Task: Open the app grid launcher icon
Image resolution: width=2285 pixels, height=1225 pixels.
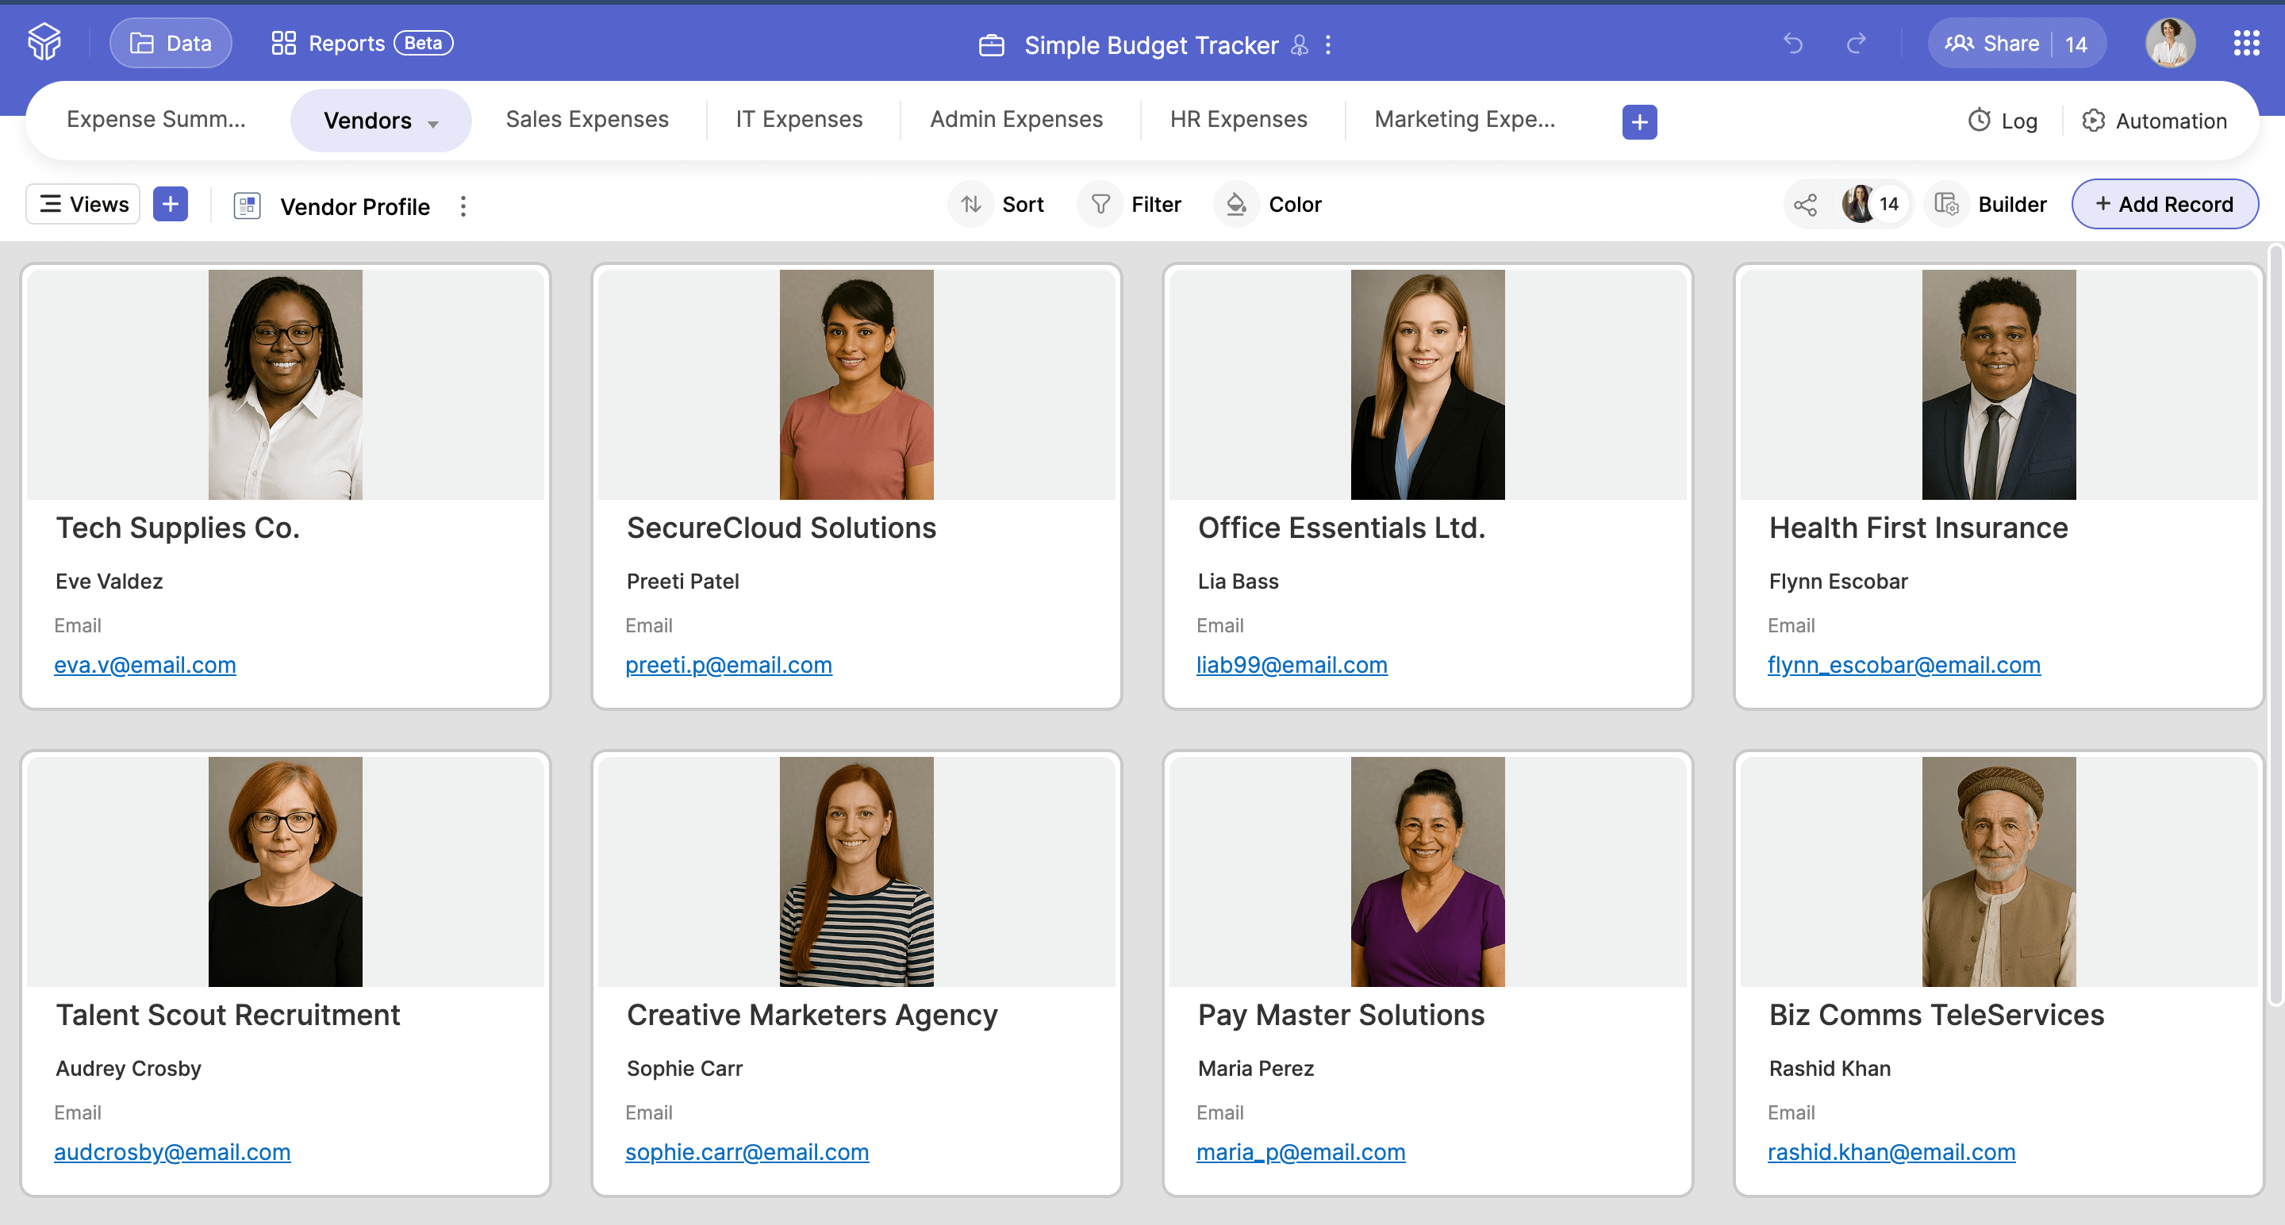Action: point(2246,44)
